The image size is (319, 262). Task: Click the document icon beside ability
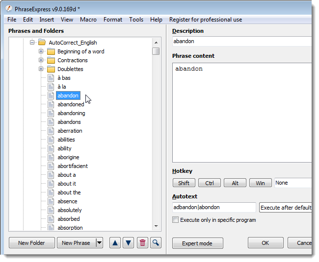pyautogui.click(x=51, y=148)
